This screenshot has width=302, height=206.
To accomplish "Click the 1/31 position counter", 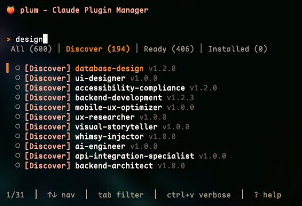I will (15, 195).
